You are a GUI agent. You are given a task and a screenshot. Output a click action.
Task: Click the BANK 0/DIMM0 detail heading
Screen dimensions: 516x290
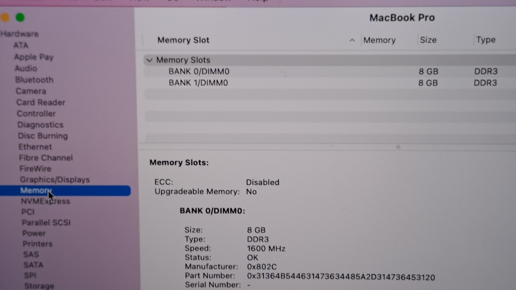coord(212,211)
